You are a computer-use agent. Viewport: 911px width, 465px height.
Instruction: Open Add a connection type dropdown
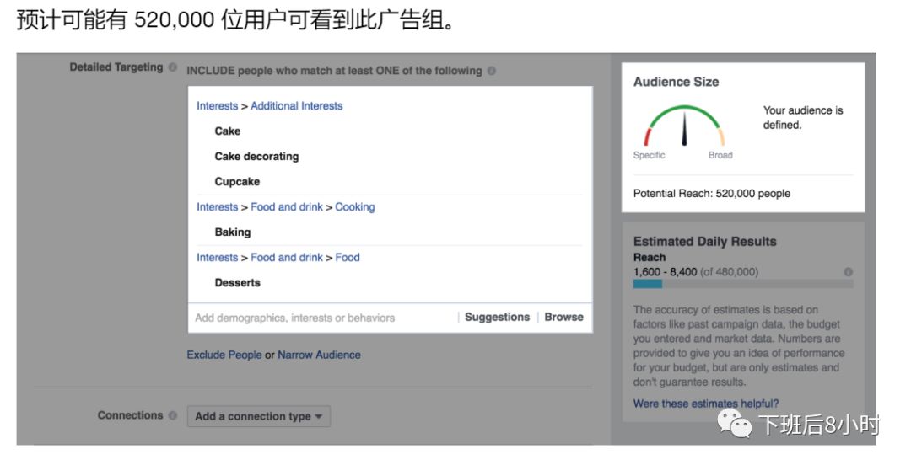coord(259,416)
